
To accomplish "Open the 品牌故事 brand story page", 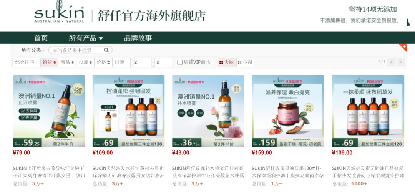I will coord(138,38).
